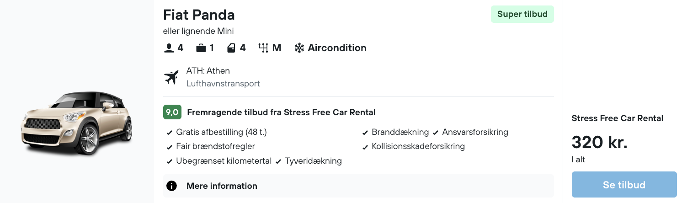Image resolution: width=682 pixels, height=203 pixels.
Task: Click the car doors icon
Action: pyautogui.click(x=231, y=48)
